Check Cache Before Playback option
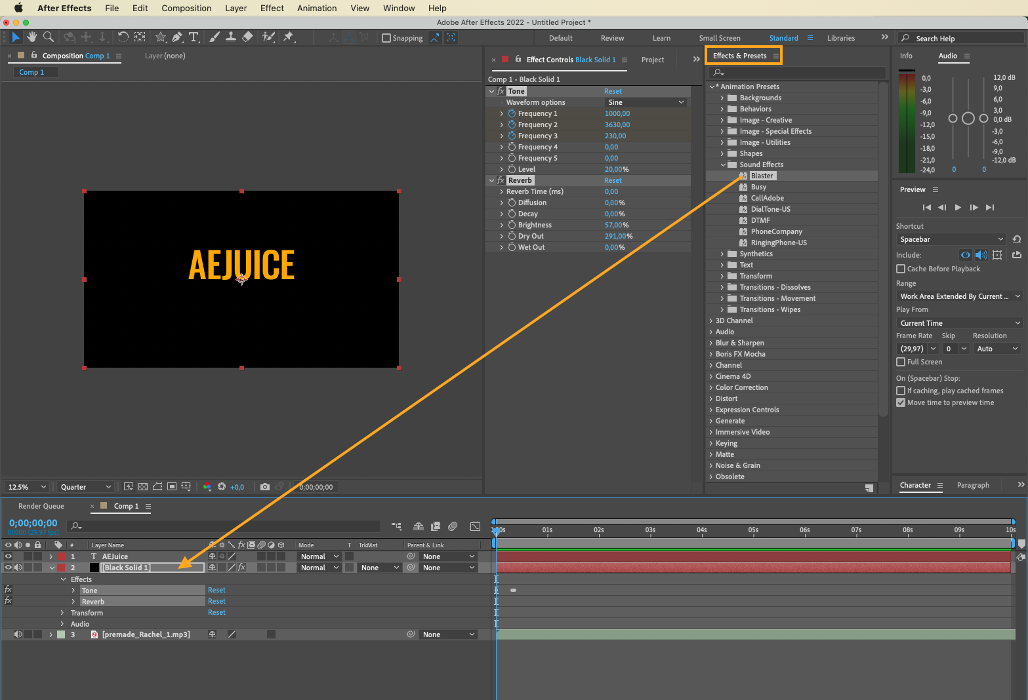The height and width of the screenshot is (700, 1028). pyautogui.click(x=901, y=269)
